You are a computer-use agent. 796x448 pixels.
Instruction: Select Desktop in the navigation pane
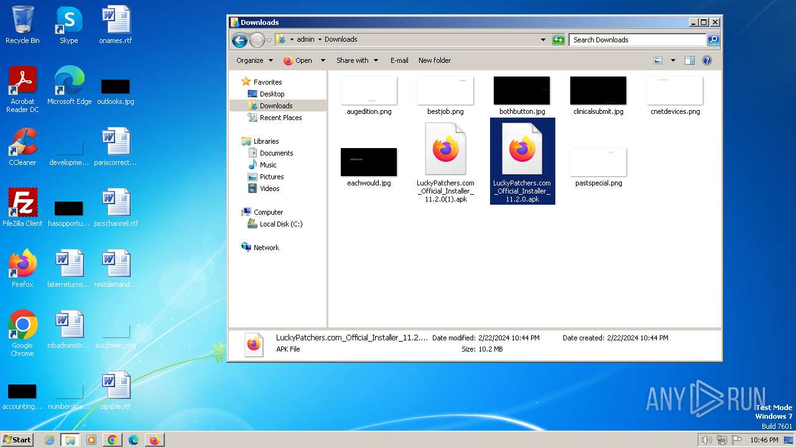(272, 94)
